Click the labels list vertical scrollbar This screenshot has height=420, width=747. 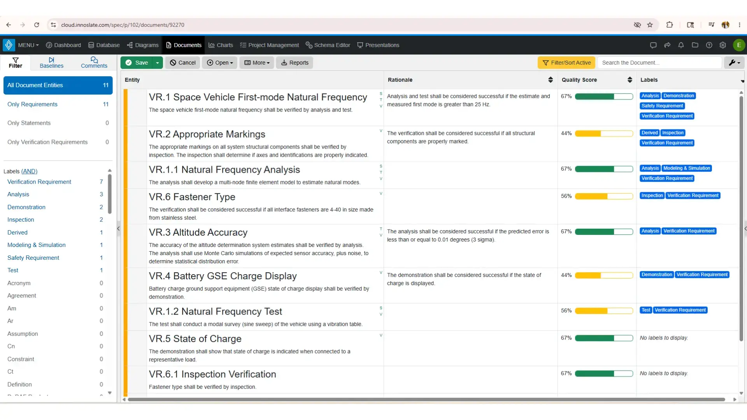[x=110, y=194]
